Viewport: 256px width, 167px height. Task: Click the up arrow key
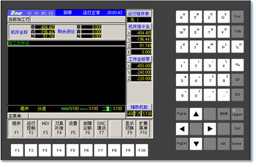pos(196,114)
